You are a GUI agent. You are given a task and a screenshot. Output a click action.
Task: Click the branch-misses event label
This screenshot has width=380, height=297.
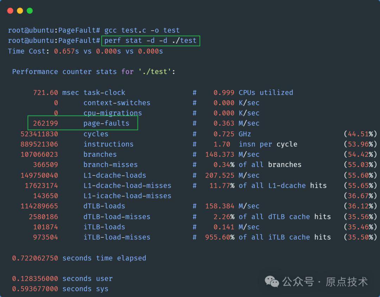[110, 165]
